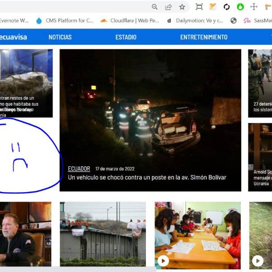
Task: Open the NOTICIAS menu section
Action: [x=60, y=37]
